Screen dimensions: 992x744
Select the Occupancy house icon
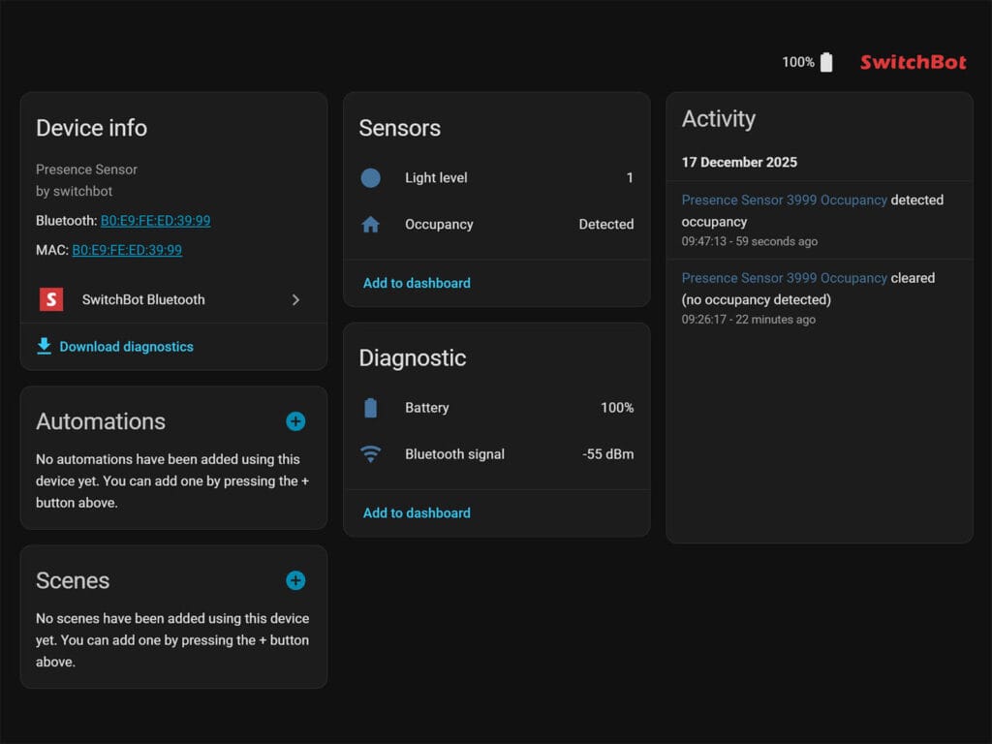370,224
